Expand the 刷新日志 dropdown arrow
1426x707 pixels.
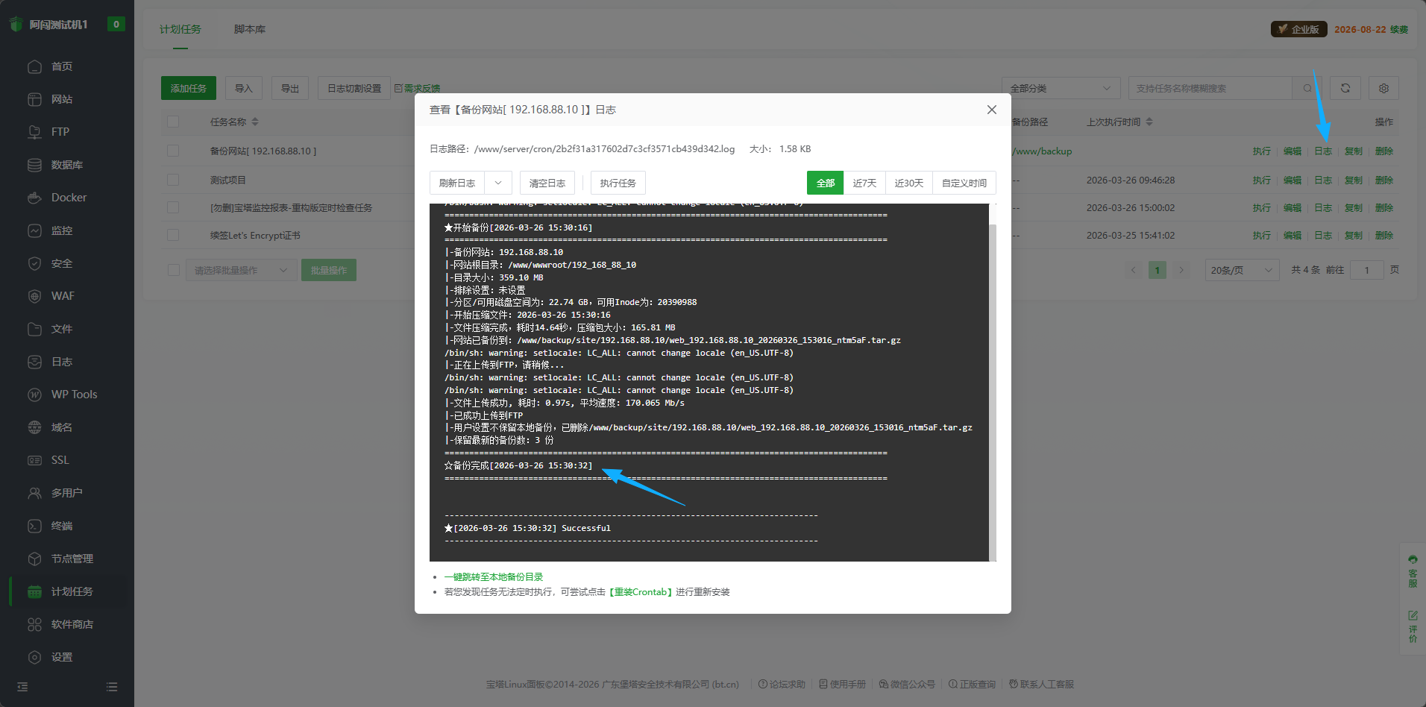[x=498, y=183]
